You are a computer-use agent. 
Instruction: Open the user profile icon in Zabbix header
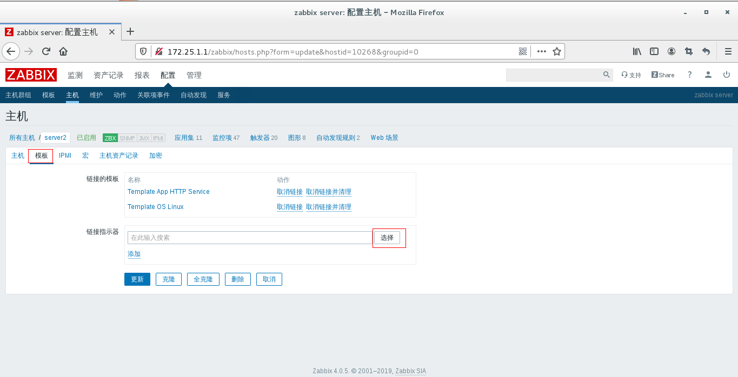coord(708,75)
